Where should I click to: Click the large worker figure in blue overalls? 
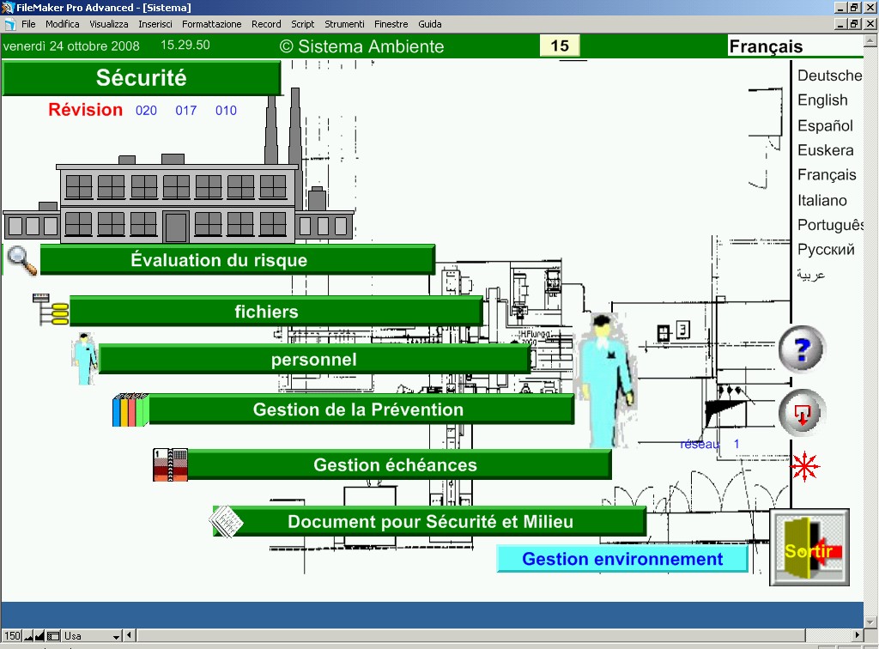click(606, 381)
